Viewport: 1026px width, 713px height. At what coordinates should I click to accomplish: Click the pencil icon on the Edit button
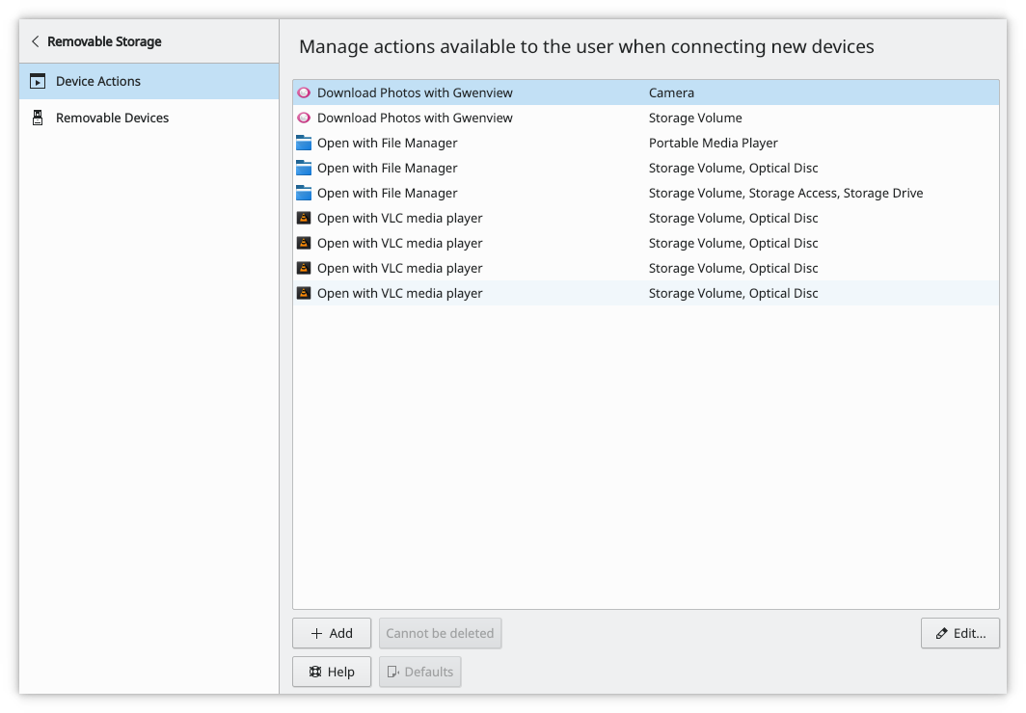941,633
